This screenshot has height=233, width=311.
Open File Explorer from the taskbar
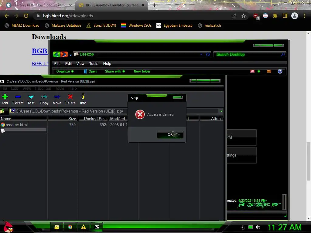click(57, 227)
